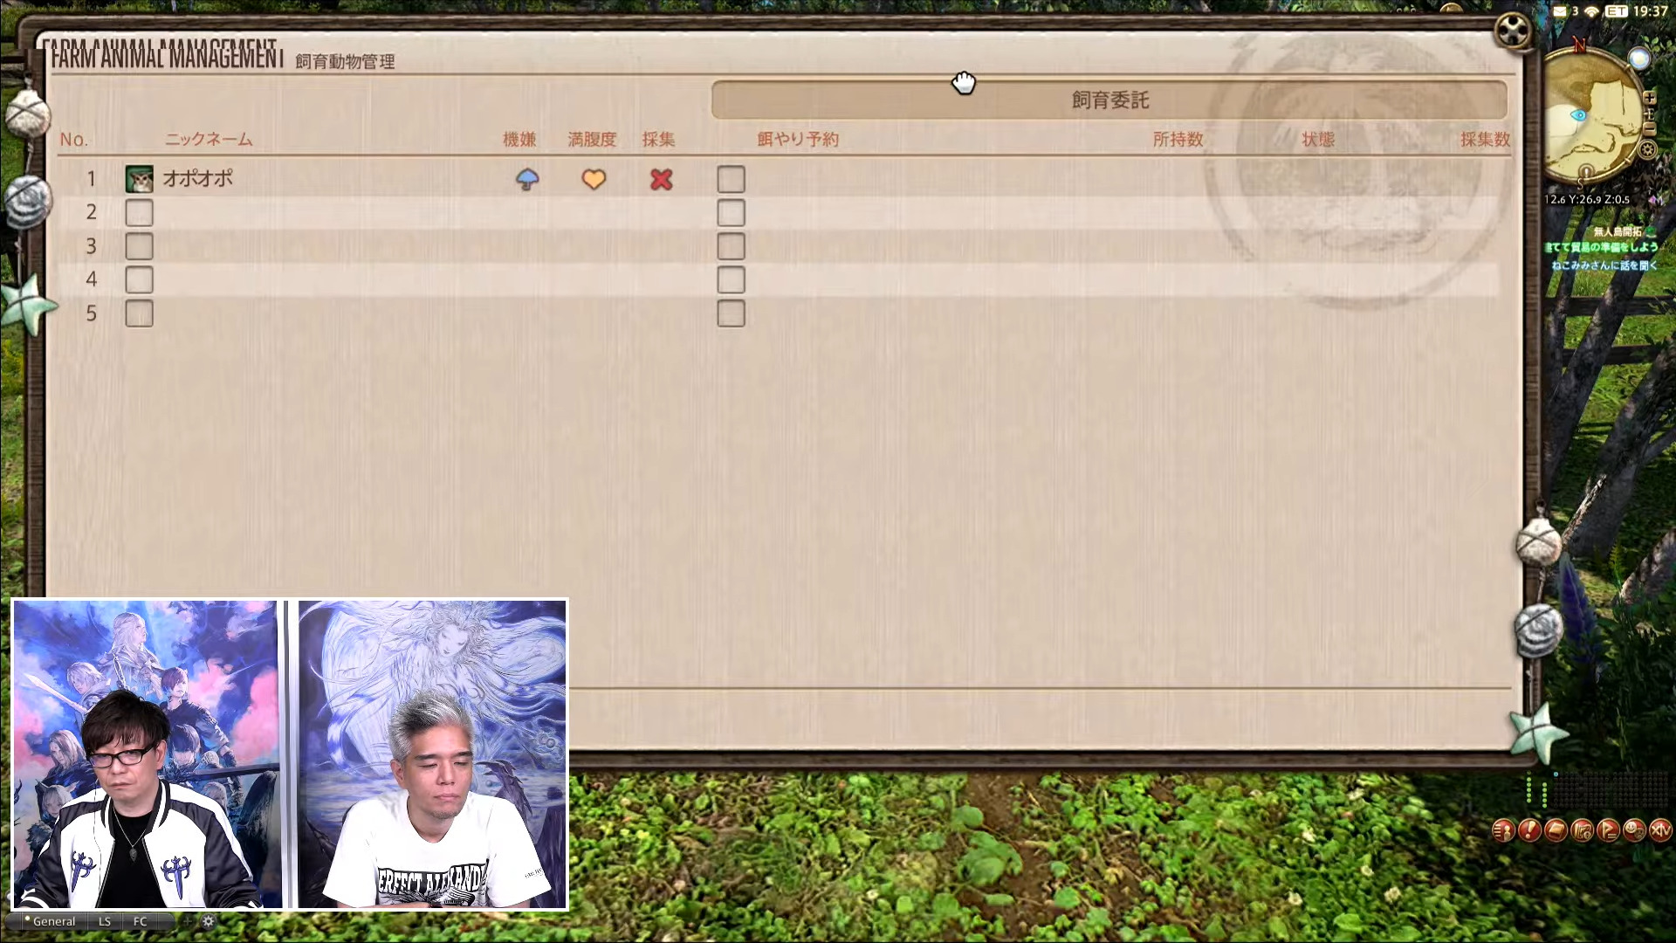Open the Logs book menu icon

tap(1556, 830)
